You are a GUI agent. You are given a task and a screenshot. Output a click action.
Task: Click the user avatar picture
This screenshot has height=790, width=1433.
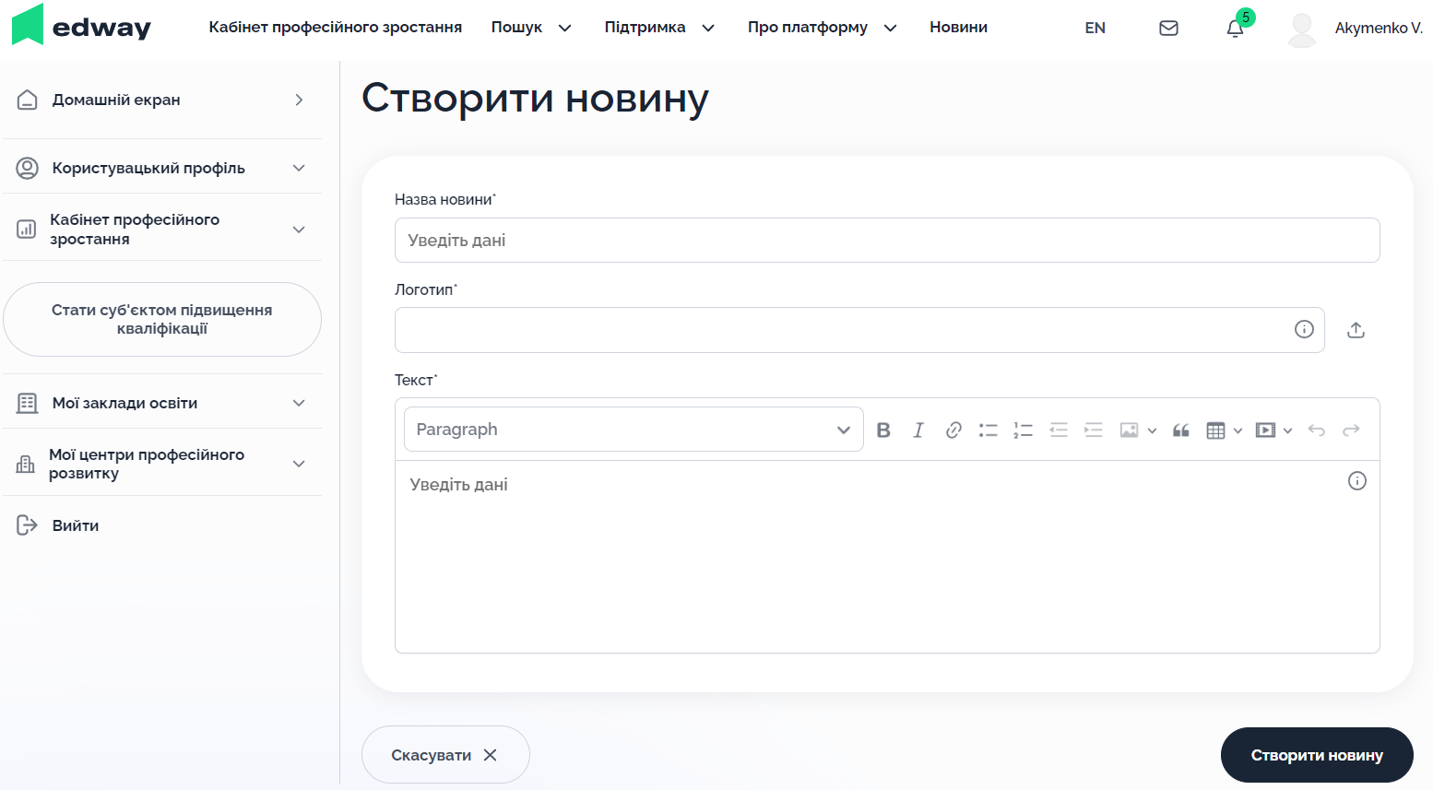(1302, 29)
